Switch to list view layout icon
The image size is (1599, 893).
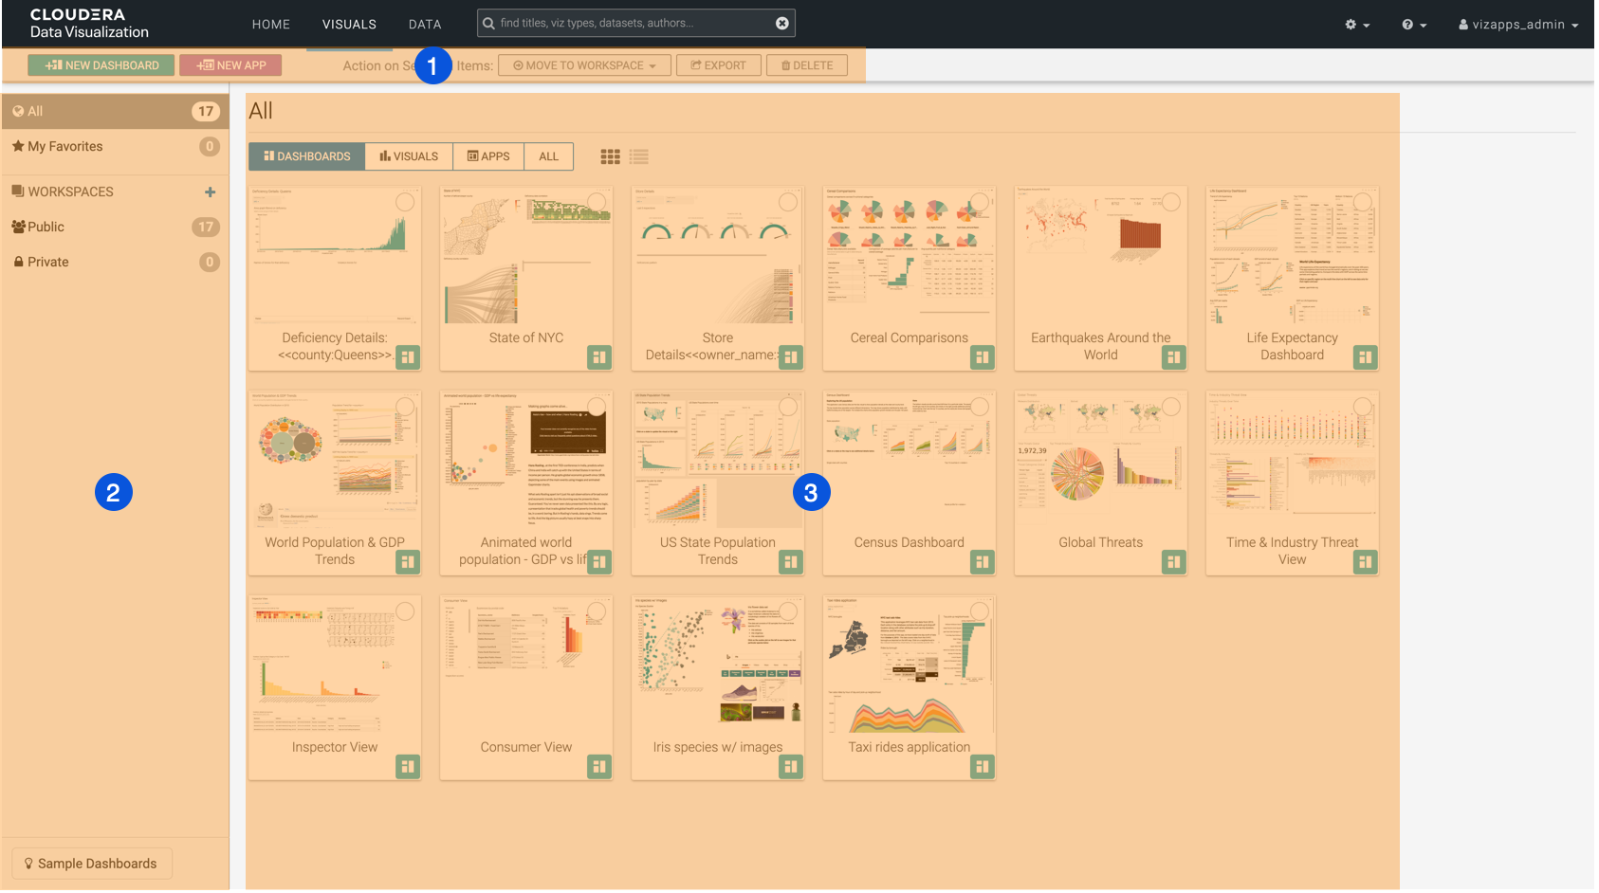(x=639, y=156)
